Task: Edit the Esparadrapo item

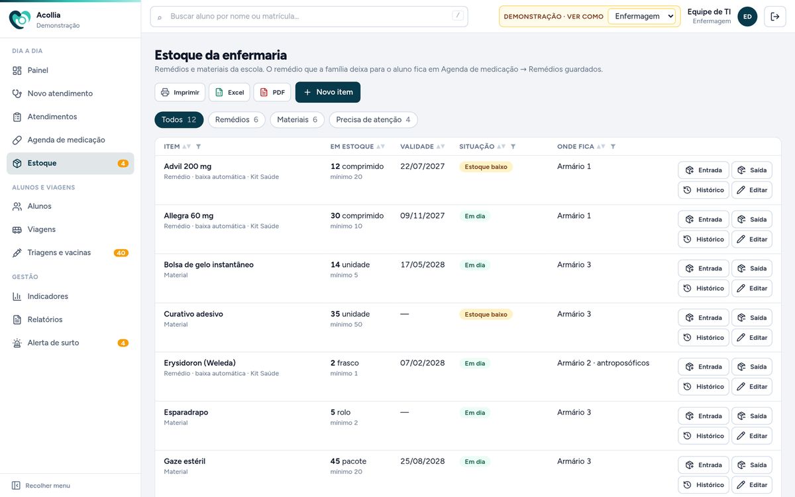Action: pyautogui.click(x=752, y=436)
